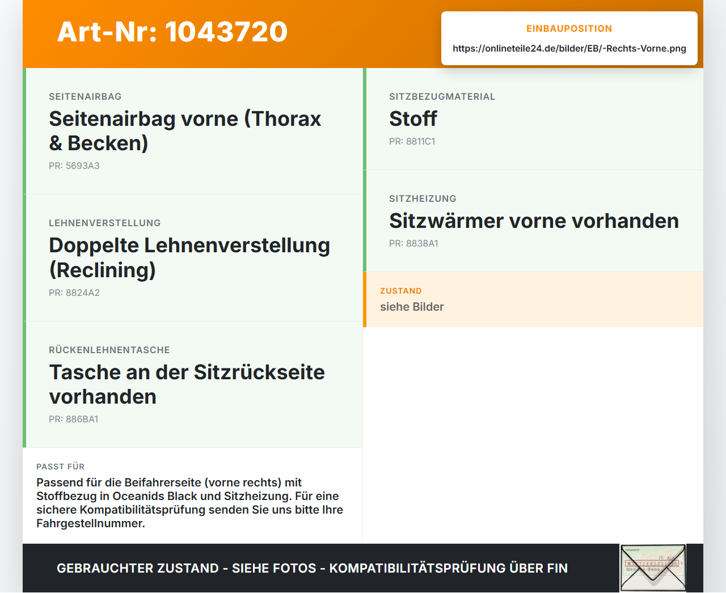
Task: Click the LEHNENVERSTELLUNG label
Action: tap(105, 223)
